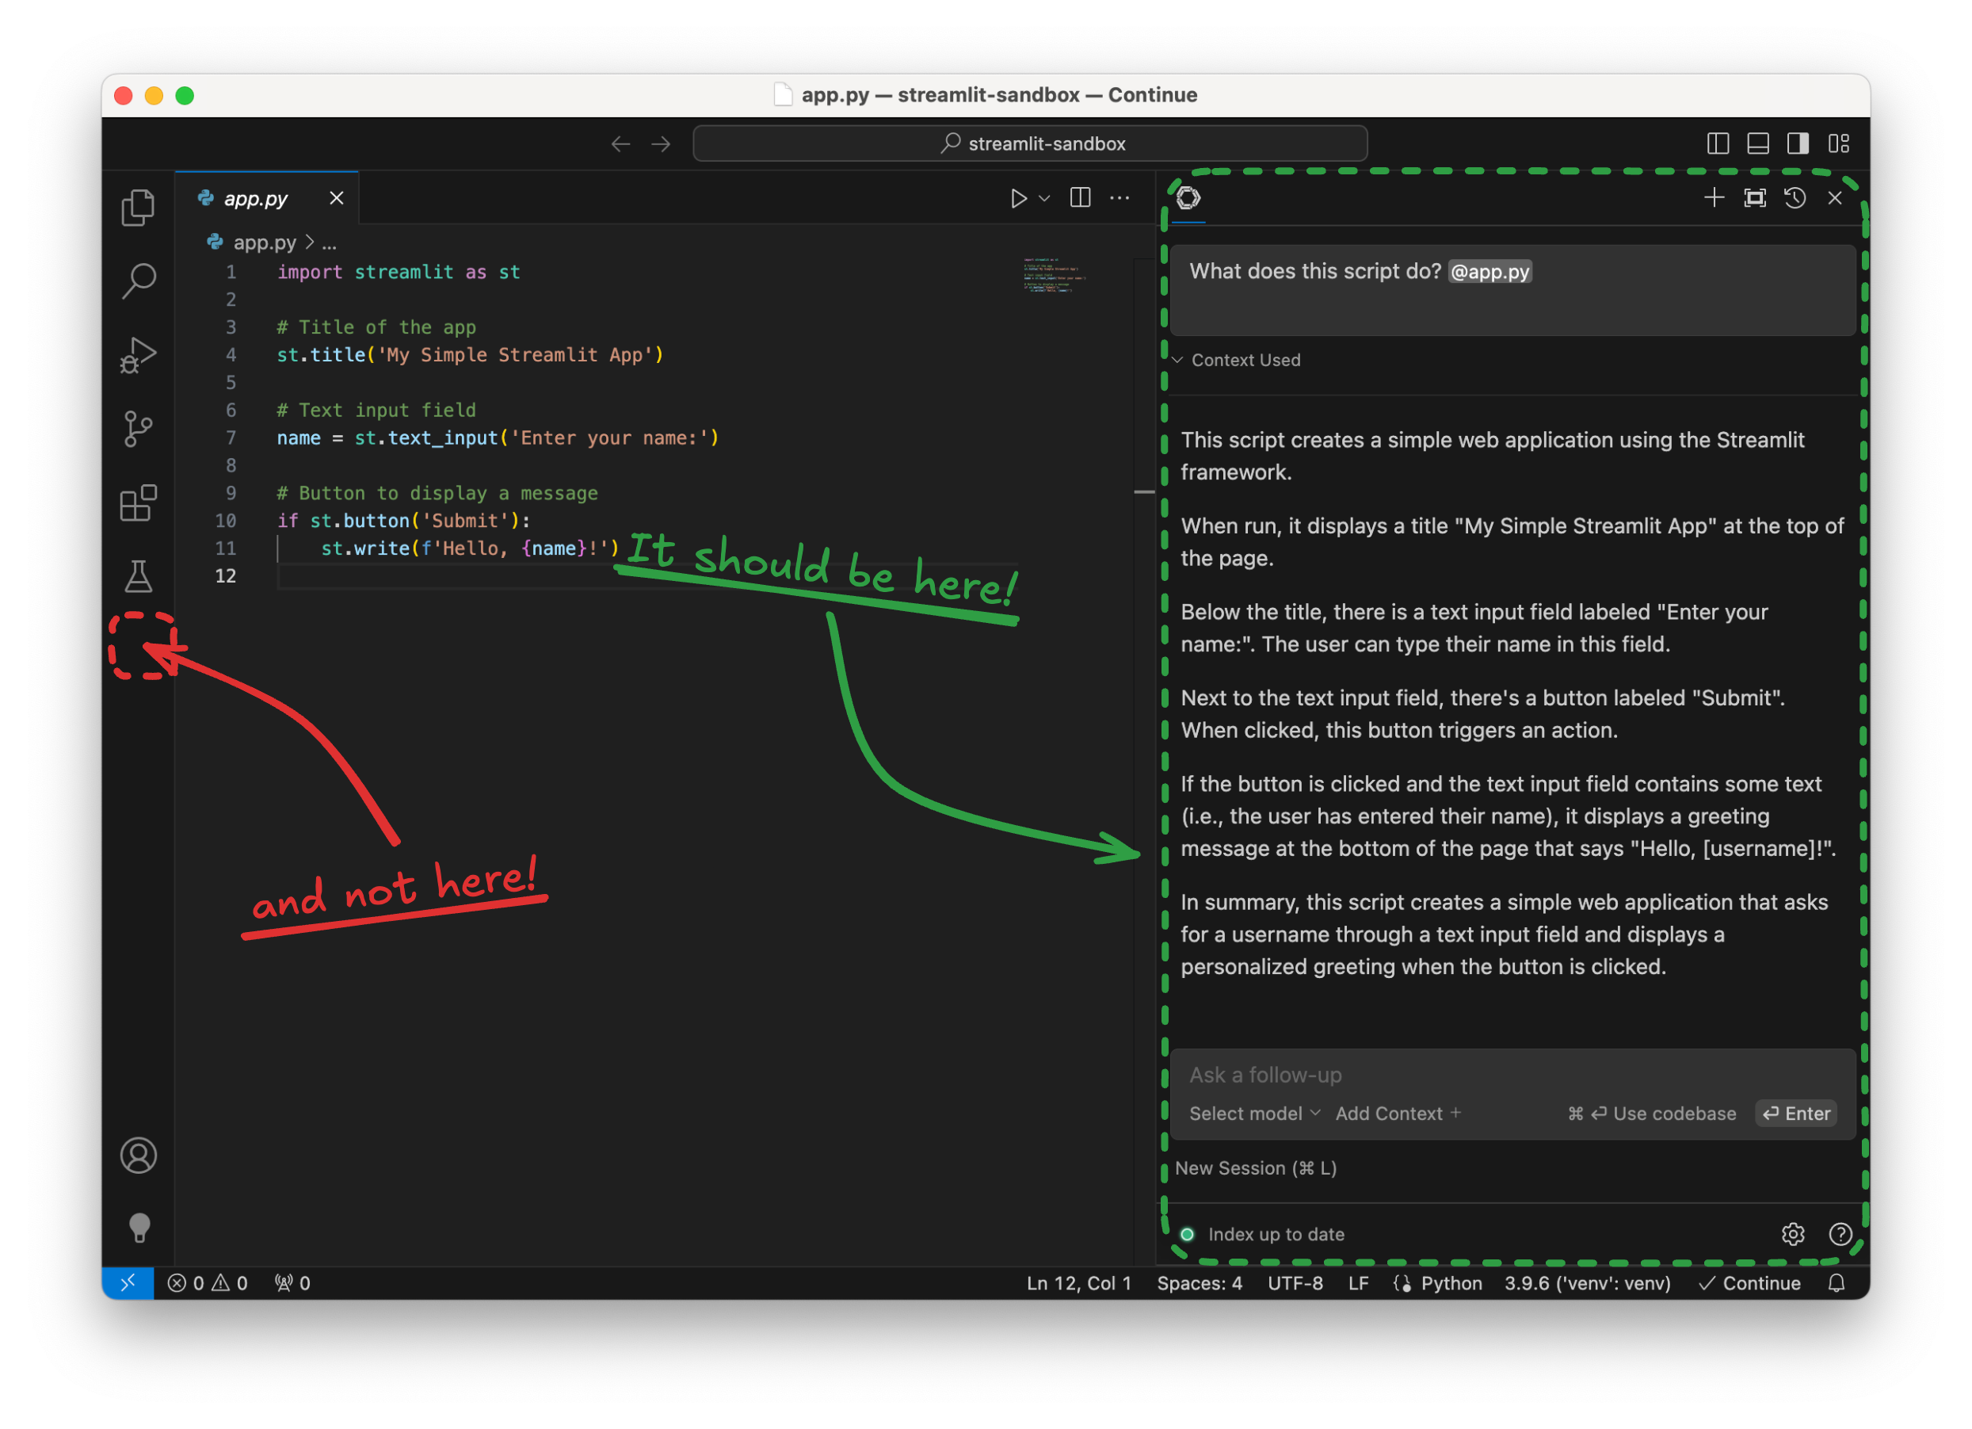Click the editor vertical scrollbar
Image resolution: width=1972 pixels, height=1429 pixels.
1144,762
